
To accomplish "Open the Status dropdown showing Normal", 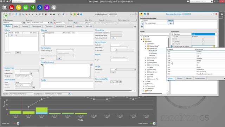I will point(24,82).
